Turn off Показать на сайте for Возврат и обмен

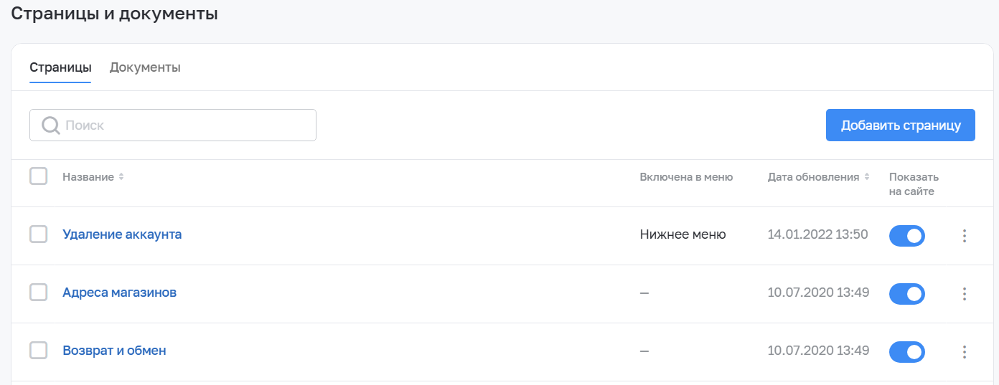pos(906,351)
